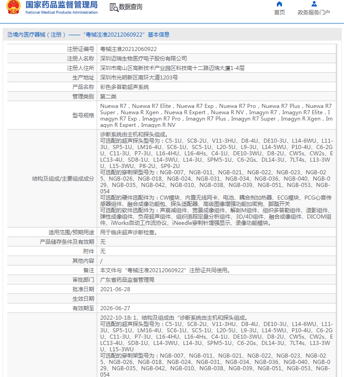
Task: Select the 产品名称 label cell
Action: 52,87
